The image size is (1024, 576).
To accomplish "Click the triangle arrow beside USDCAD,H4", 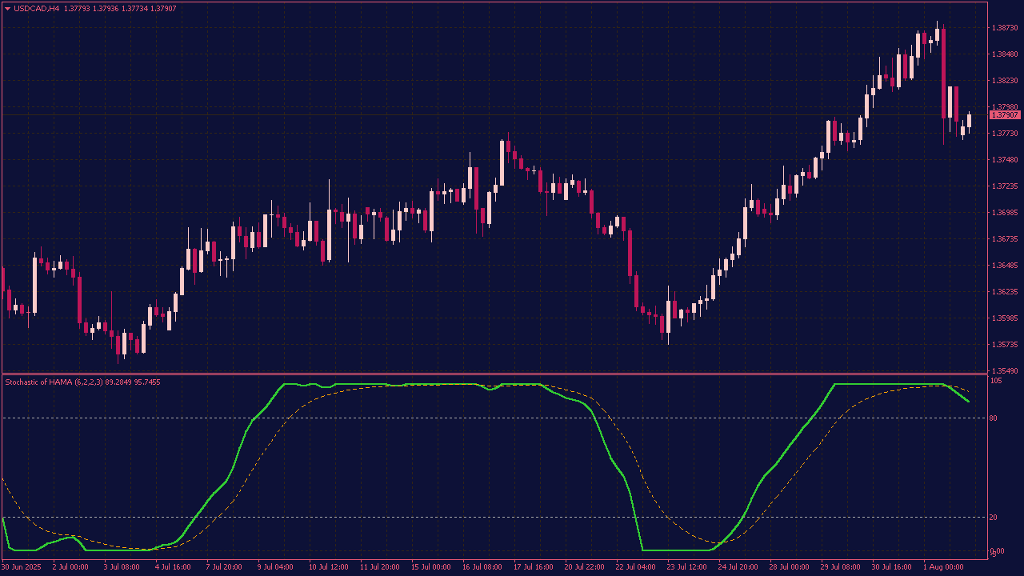I will 7,9.
